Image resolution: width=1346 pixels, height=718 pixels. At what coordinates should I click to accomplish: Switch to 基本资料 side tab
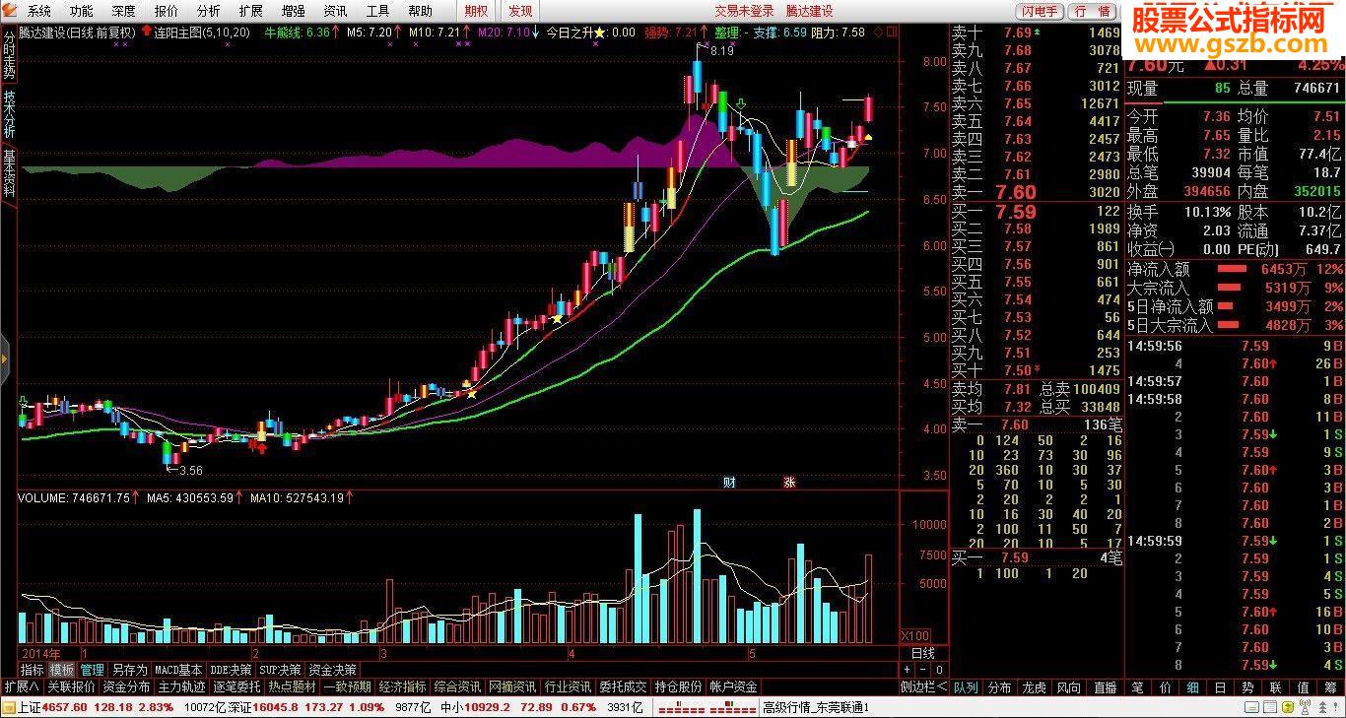click(9, 174)
